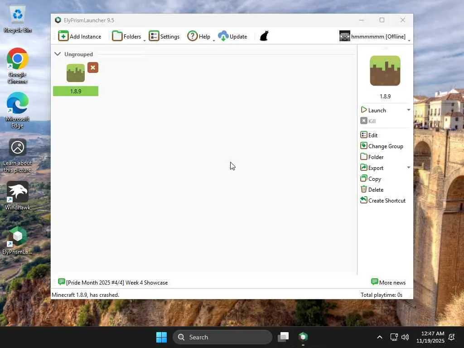
Task: Collapse the Ungrouped group chevron
Action: tap(58, 54)
